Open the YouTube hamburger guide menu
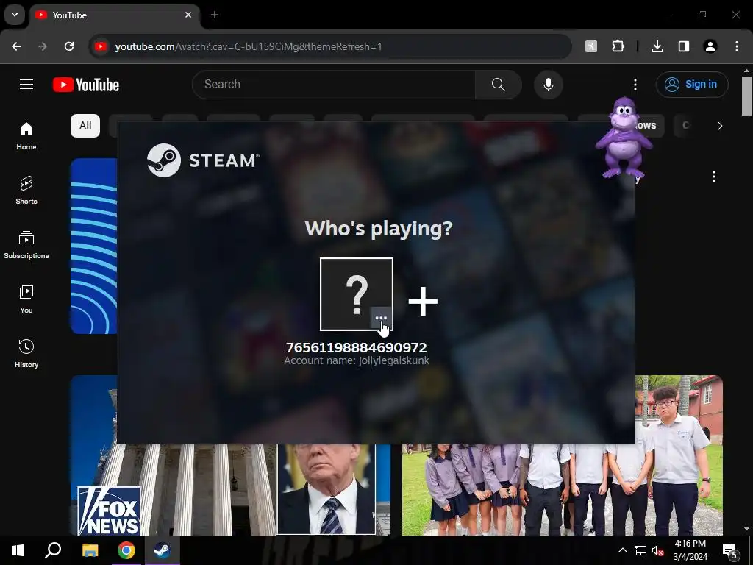The width and height of the screenshot is (753, 565). pyautogui.click(x=26, y=85)
